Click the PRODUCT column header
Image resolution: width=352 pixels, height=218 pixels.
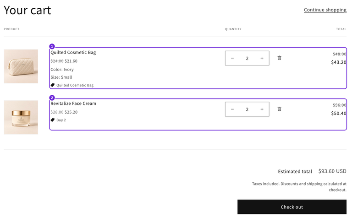click(x=11, y=29)
